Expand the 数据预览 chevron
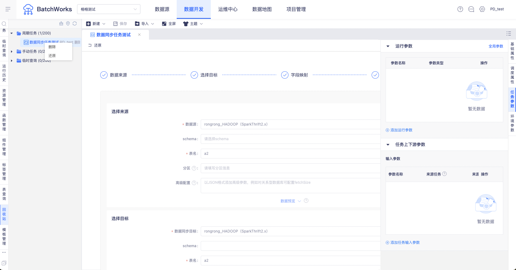 tap(299, 201)
